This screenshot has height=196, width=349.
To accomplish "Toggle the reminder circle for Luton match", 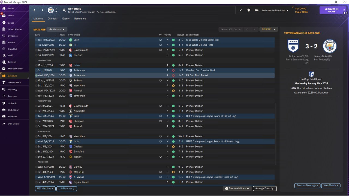I will coord(37,65).
